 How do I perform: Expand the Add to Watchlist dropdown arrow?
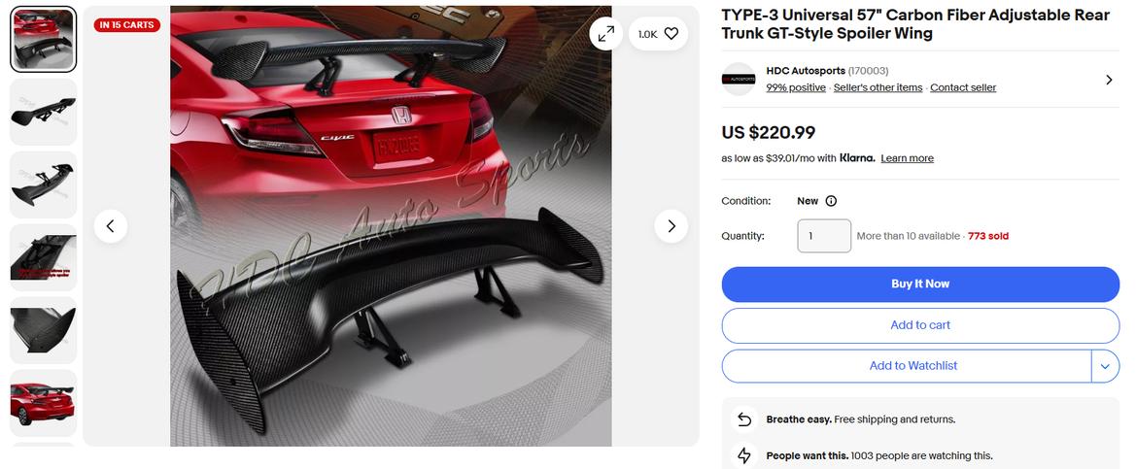(1105, 366)
